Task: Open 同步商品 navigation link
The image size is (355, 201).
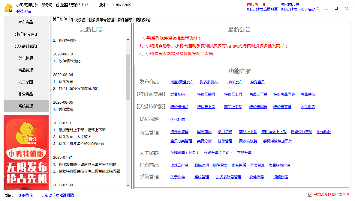Action: coord(204,132)
